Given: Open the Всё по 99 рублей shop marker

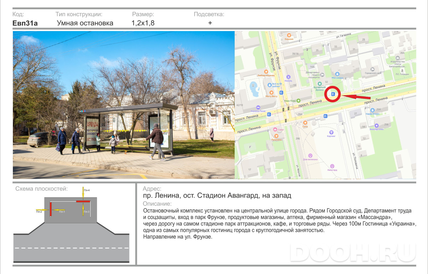Looking at the screenshot, I should point(270,85).
